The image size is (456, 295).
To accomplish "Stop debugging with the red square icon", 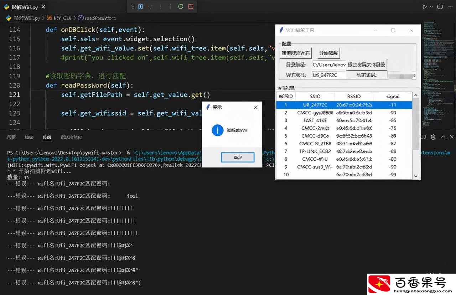I will tap(191, 6).
